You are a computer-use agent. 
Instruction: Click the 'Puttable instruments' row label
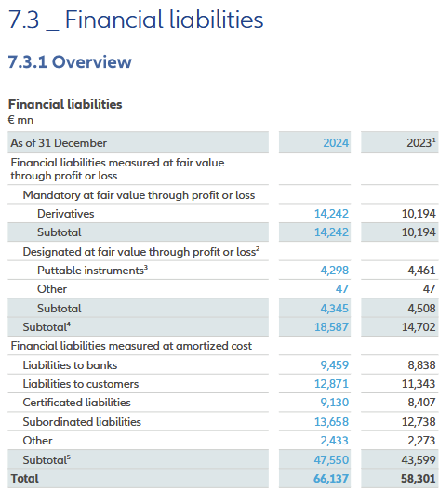click(92, 271)
